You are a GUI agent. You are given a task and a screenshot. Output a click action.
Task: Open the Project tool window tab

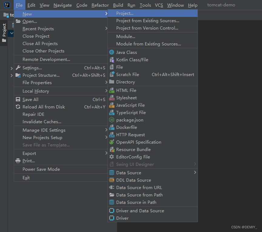(x=4, y=33)
